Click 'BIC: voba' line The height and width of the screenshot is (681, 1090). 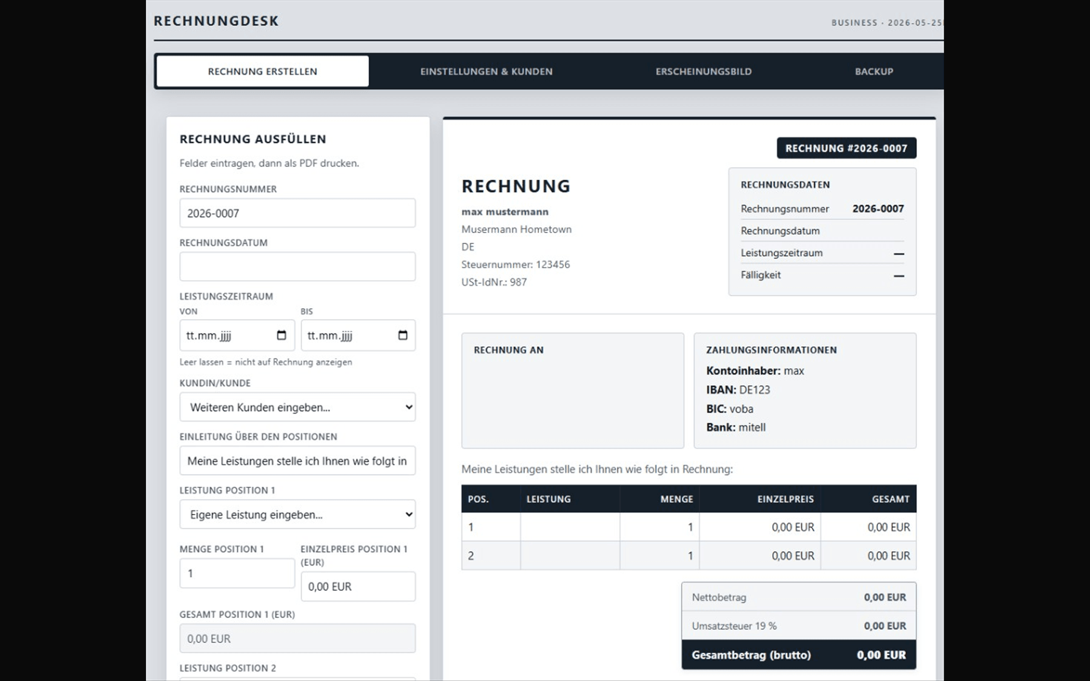(729, 409)
